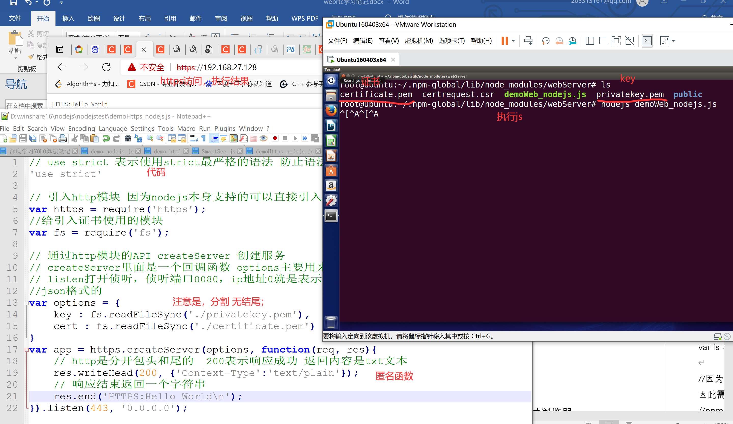Click Notepad++ Find binoculars icon
Screen dimensions: 733x424
128,139
